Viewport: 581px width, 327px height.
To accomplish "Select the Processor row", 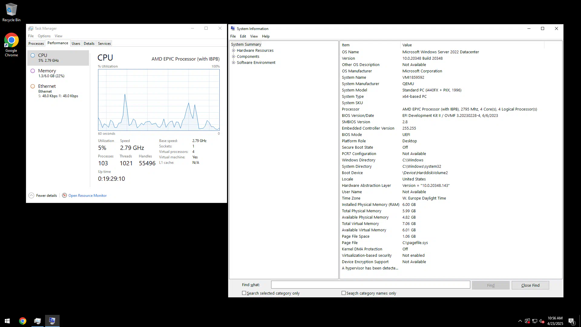I will [x=442, y=109].
